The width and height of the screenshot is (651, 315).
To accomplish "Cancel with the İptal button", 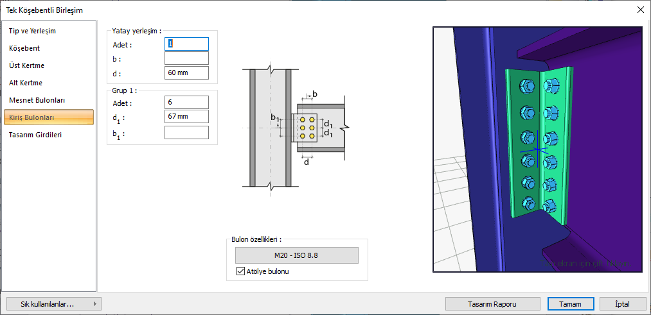I will pos(622,304).
